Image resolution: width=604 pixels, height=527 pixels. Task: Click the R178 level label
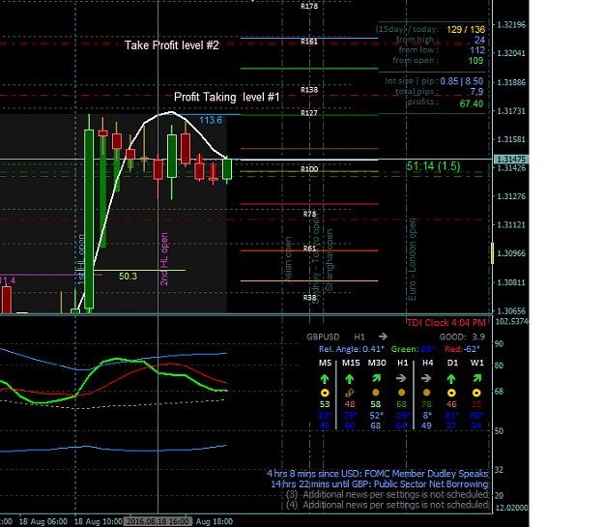click(309, 7)
